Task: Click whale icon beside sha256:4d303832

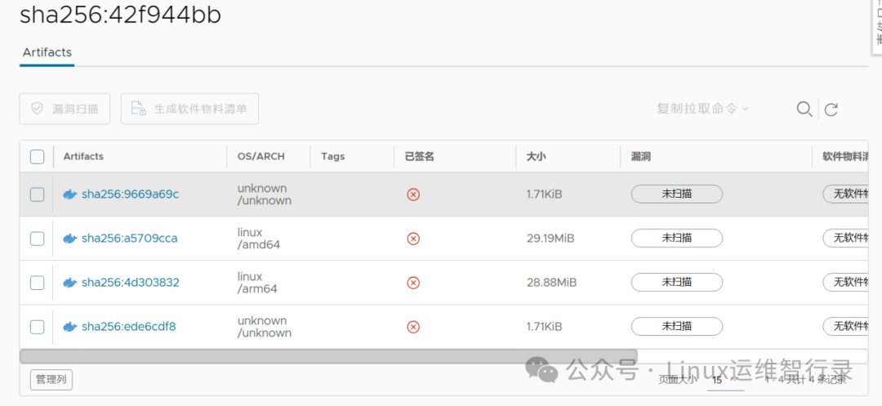Action: coord(70,283)
